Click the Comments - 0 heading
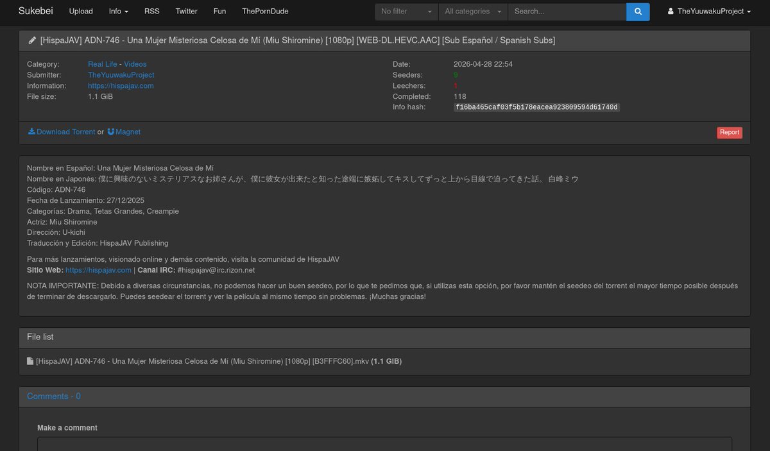Image resolution: width=770 pixels, height=451 pixels. (x=54, y=396)
